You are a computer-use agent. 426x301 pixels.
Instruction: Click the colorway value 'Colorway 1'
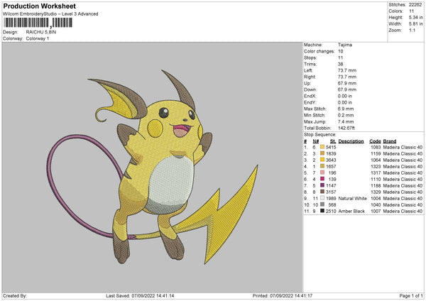38,38
